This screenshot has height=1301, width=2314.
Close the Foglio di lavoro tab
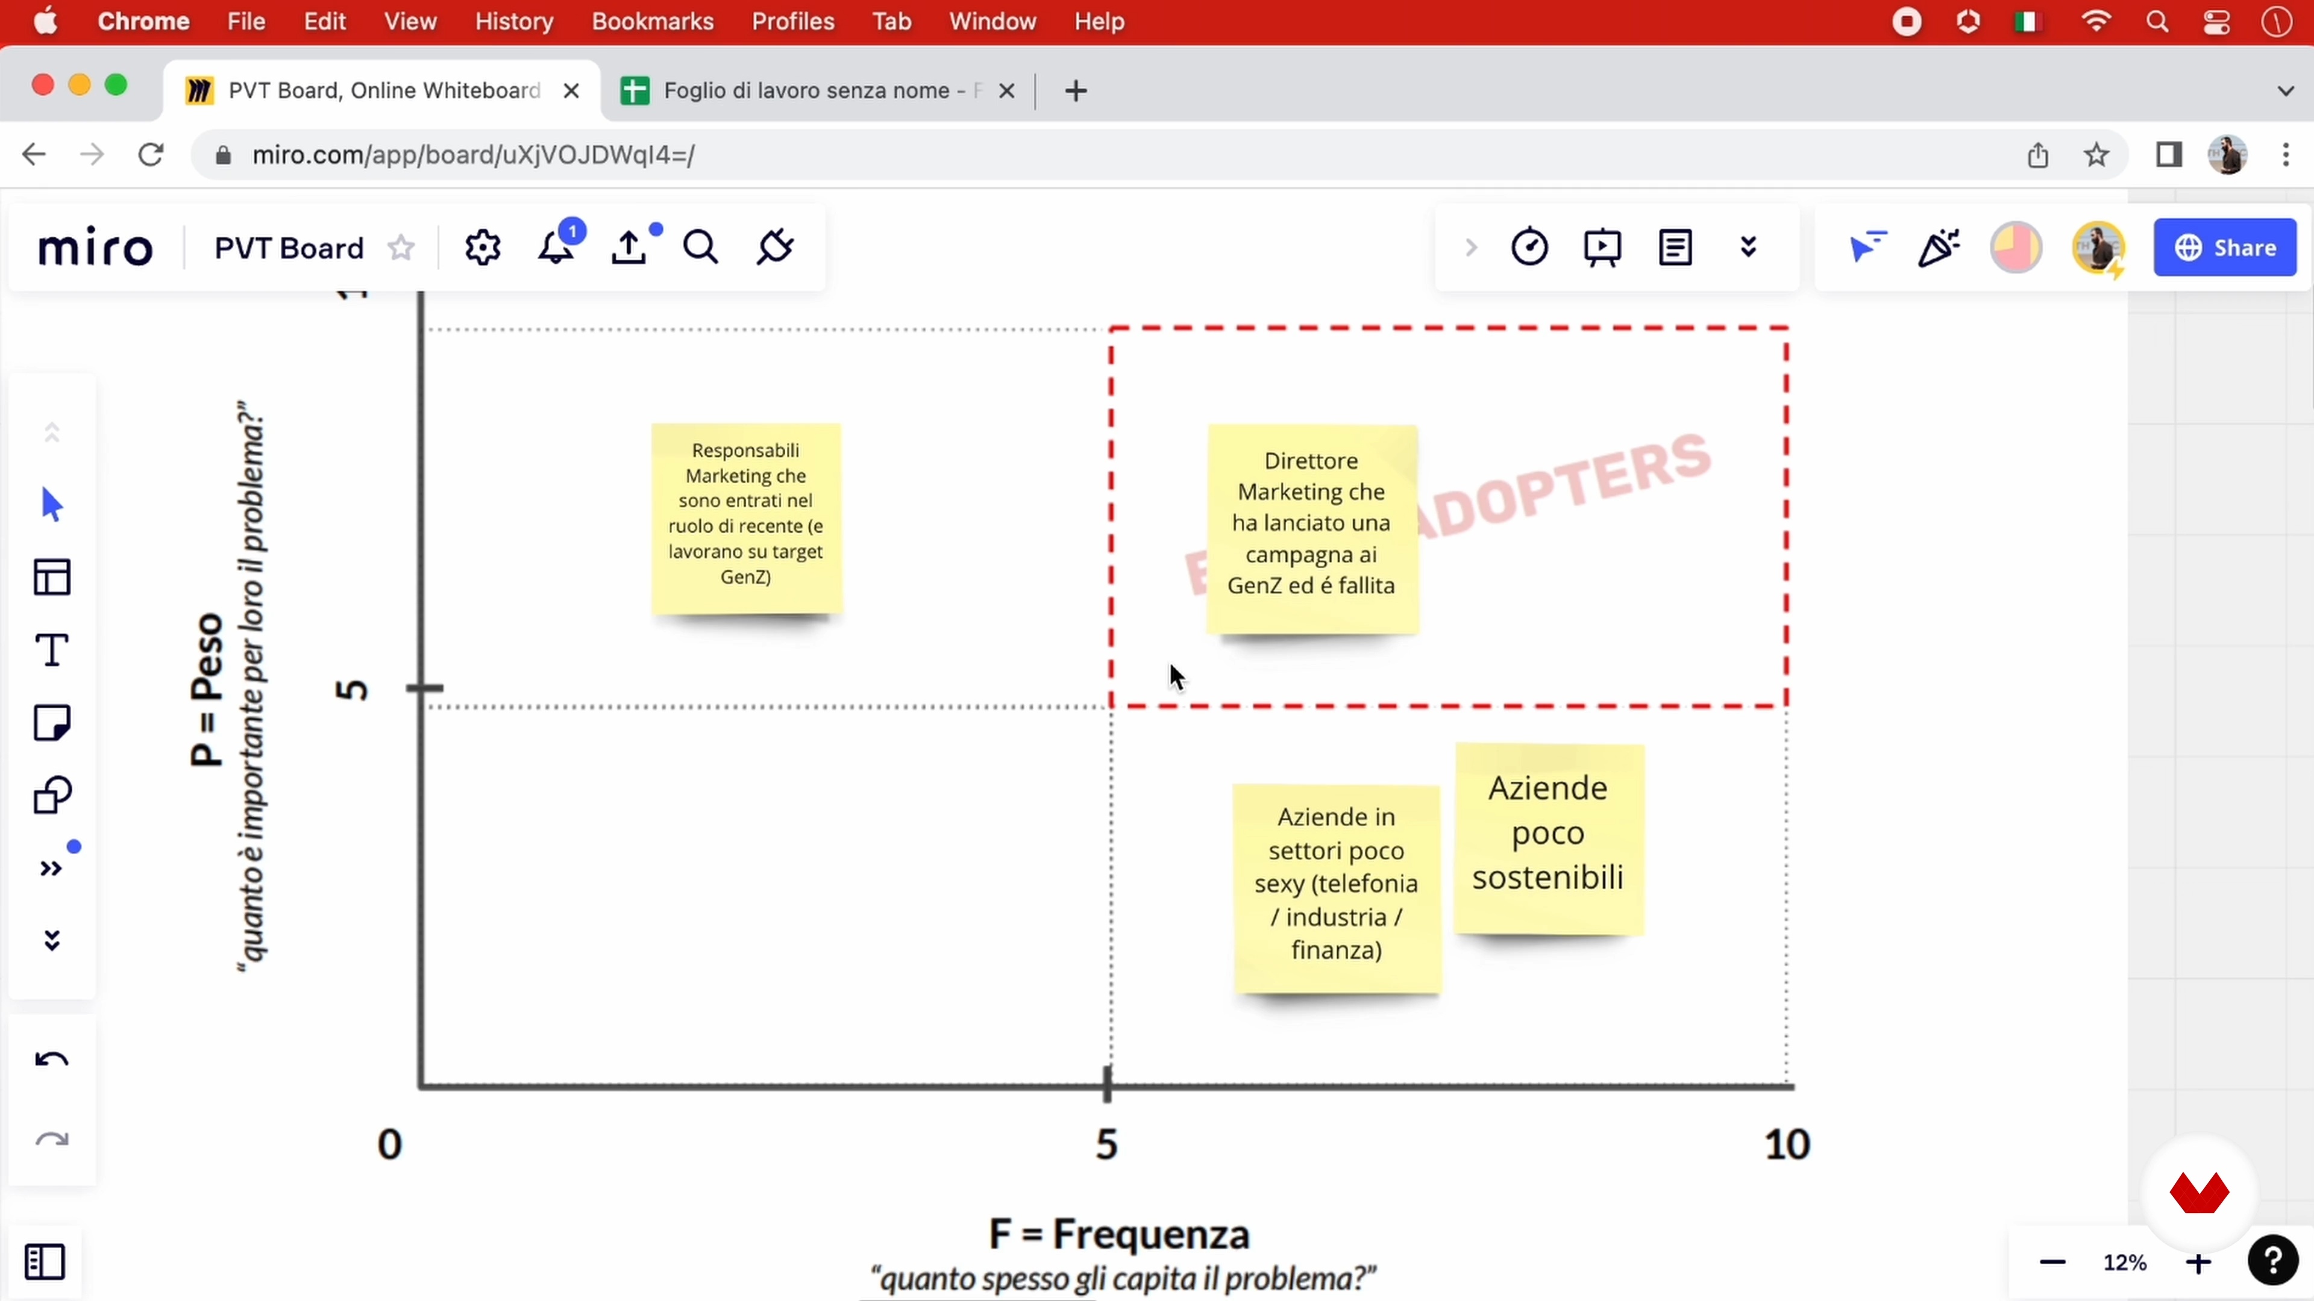tap(1007, 91)
